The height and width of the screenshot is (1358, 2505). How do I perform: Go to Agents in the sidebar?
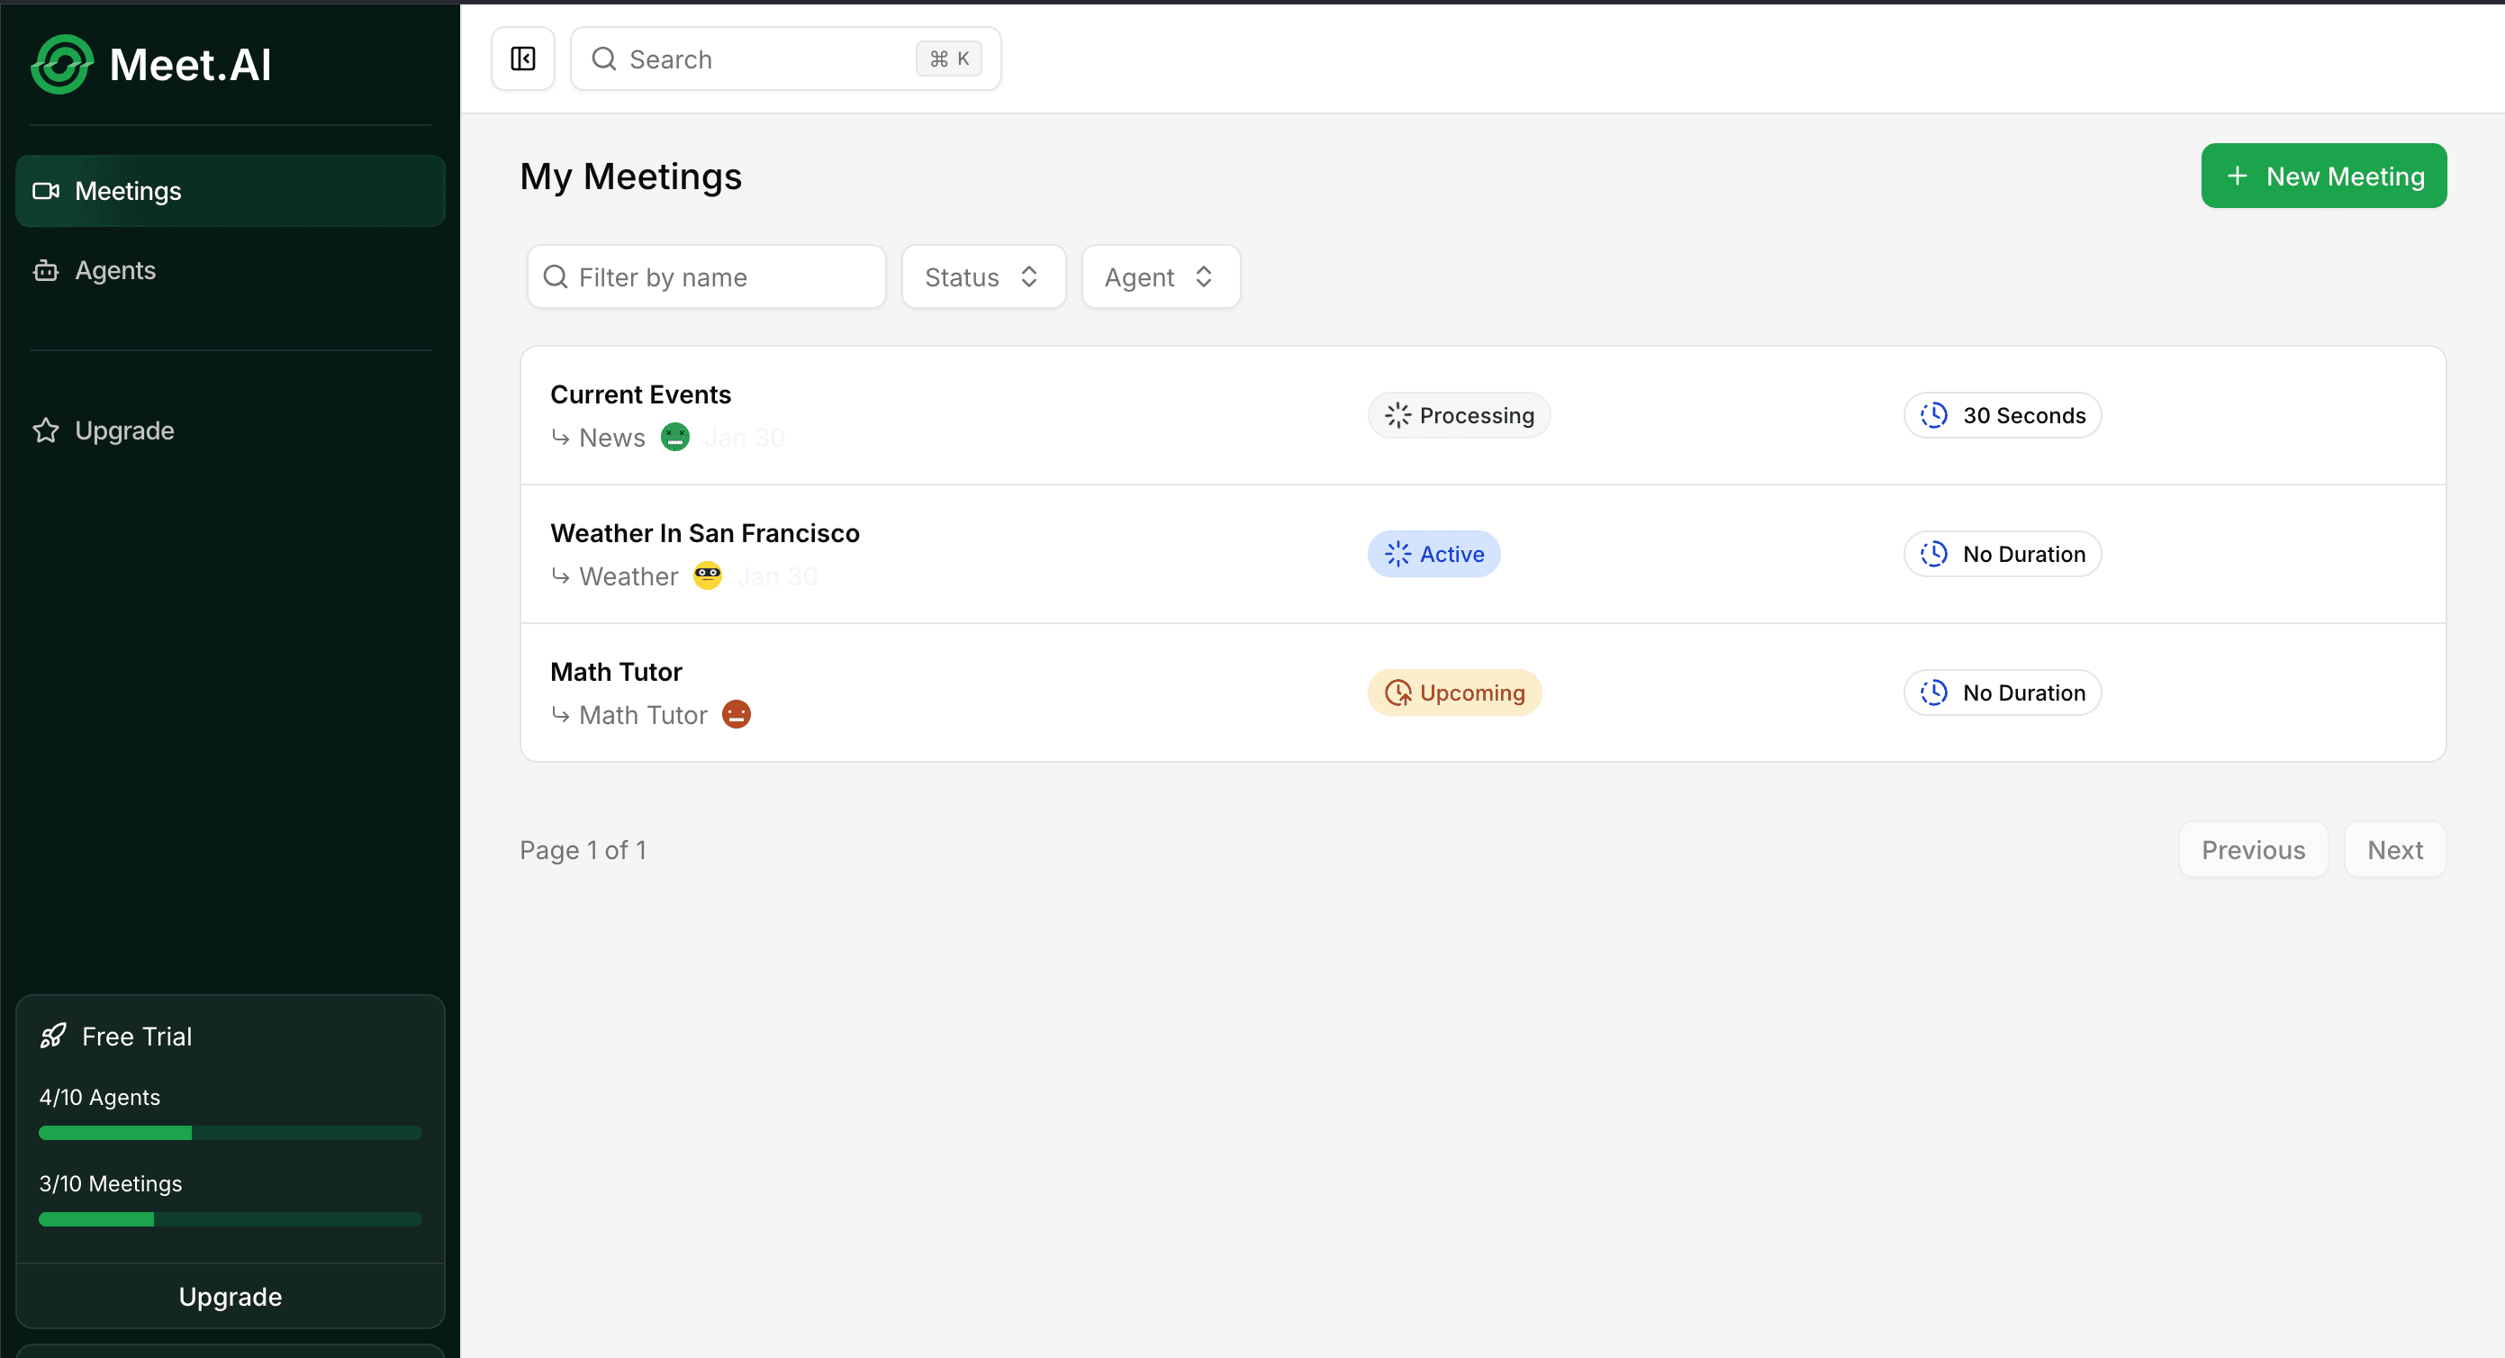coord(114,270)
